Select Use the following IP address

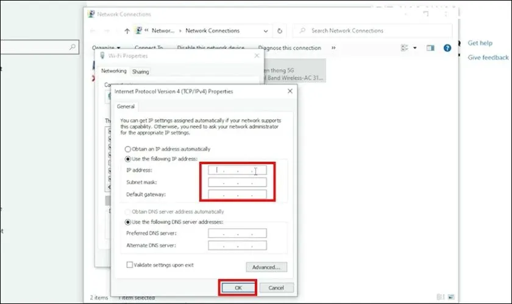[127, 159]
